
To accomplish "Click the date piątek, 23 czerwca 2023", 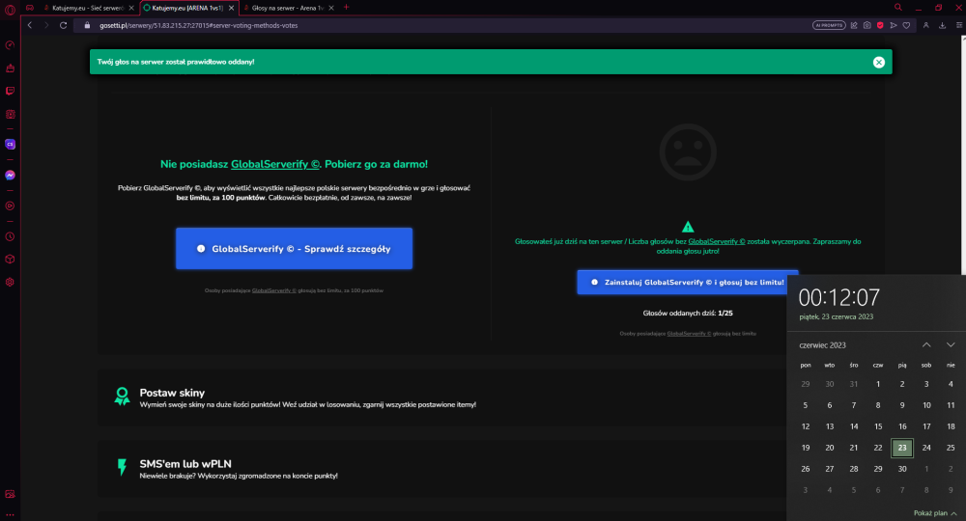I will pos(836,316).
